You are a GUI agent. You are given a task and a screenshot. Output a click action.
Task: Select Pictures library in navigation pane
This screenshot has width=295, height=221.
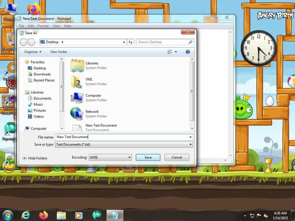39,110
